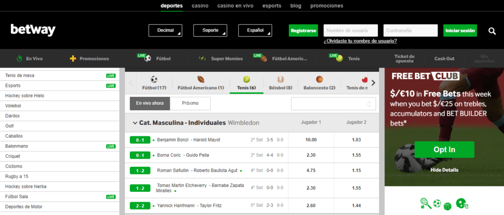Open Críquet in sidebar
This screenshot has height=215, width=504.
click(60, 156)
